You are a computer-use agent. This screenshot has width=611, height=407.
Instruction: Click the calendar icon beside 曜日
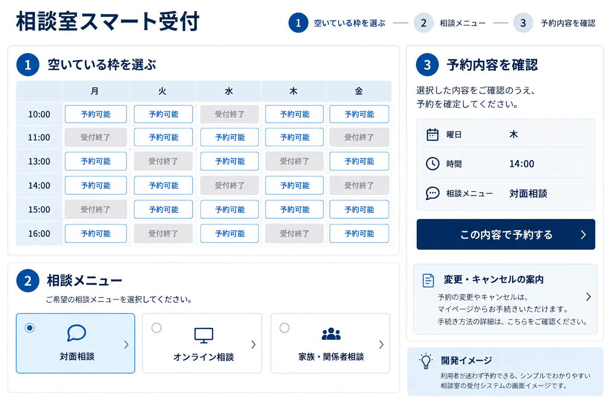432,135
